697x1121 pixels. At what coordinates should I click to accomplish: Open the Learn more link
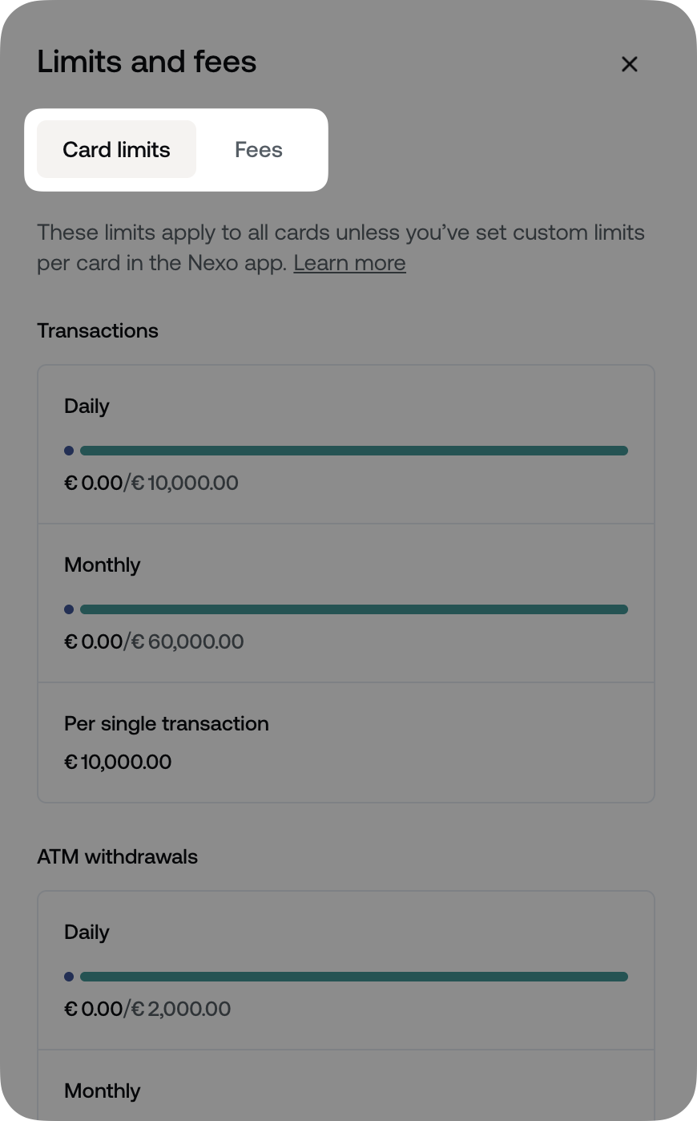click(x=349, y=263)
